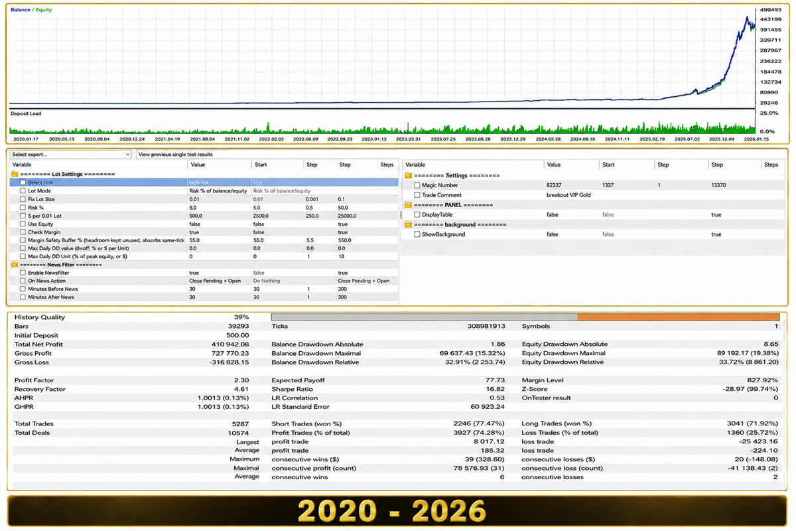
Task: Toggle the Magic Number checkbox
Action: point(417,185)
